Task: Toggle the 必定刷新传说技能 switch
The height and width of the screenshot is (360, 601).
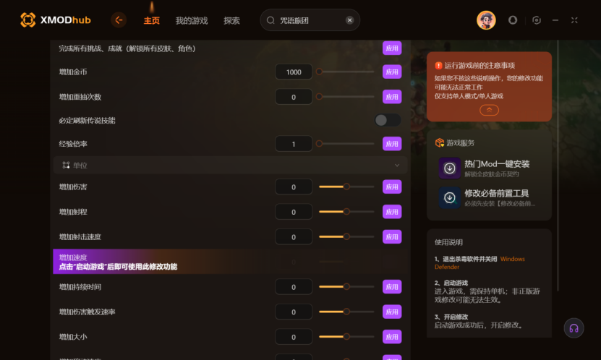Action: tap(388, 120)
